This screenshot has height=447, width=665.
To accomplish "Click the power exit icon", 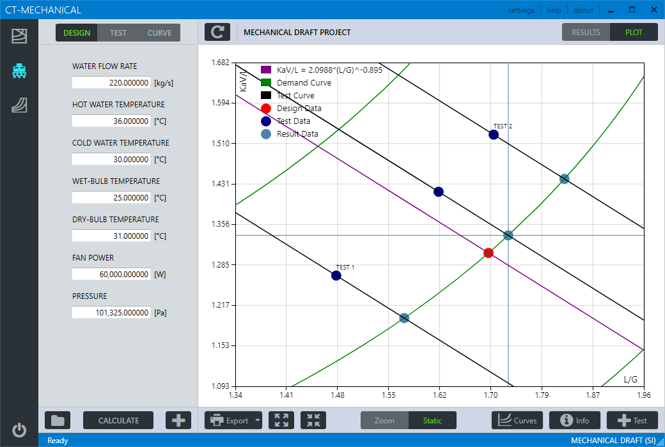I will pyautogui.click(x=19, y=430).
